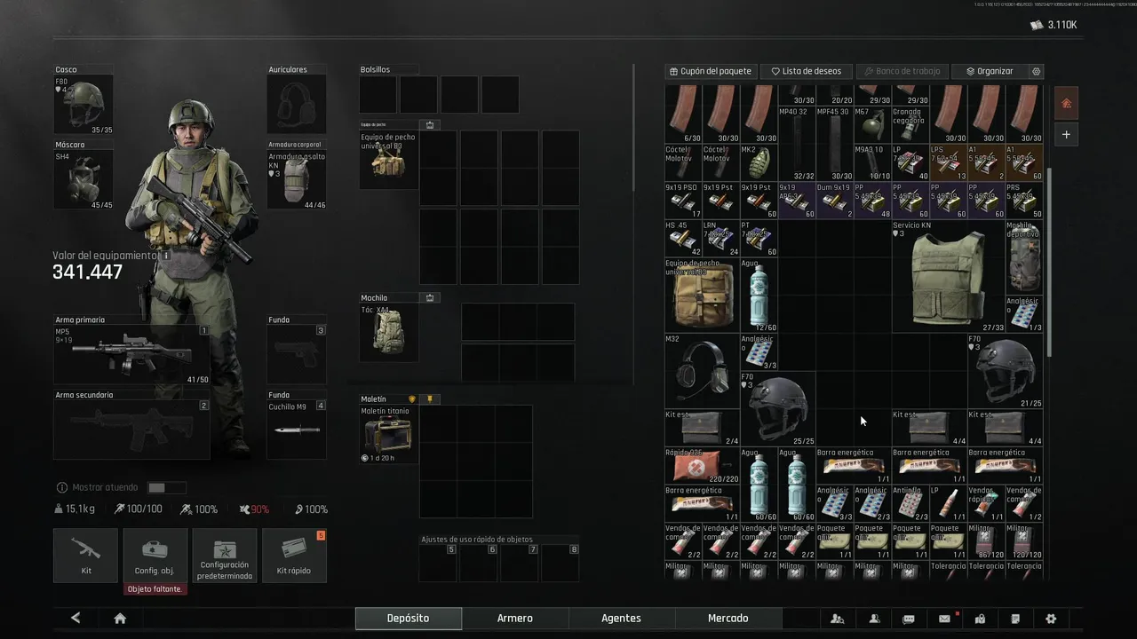Select the Rápido 926 medkit
The image size is (1137, 639).
702,465
